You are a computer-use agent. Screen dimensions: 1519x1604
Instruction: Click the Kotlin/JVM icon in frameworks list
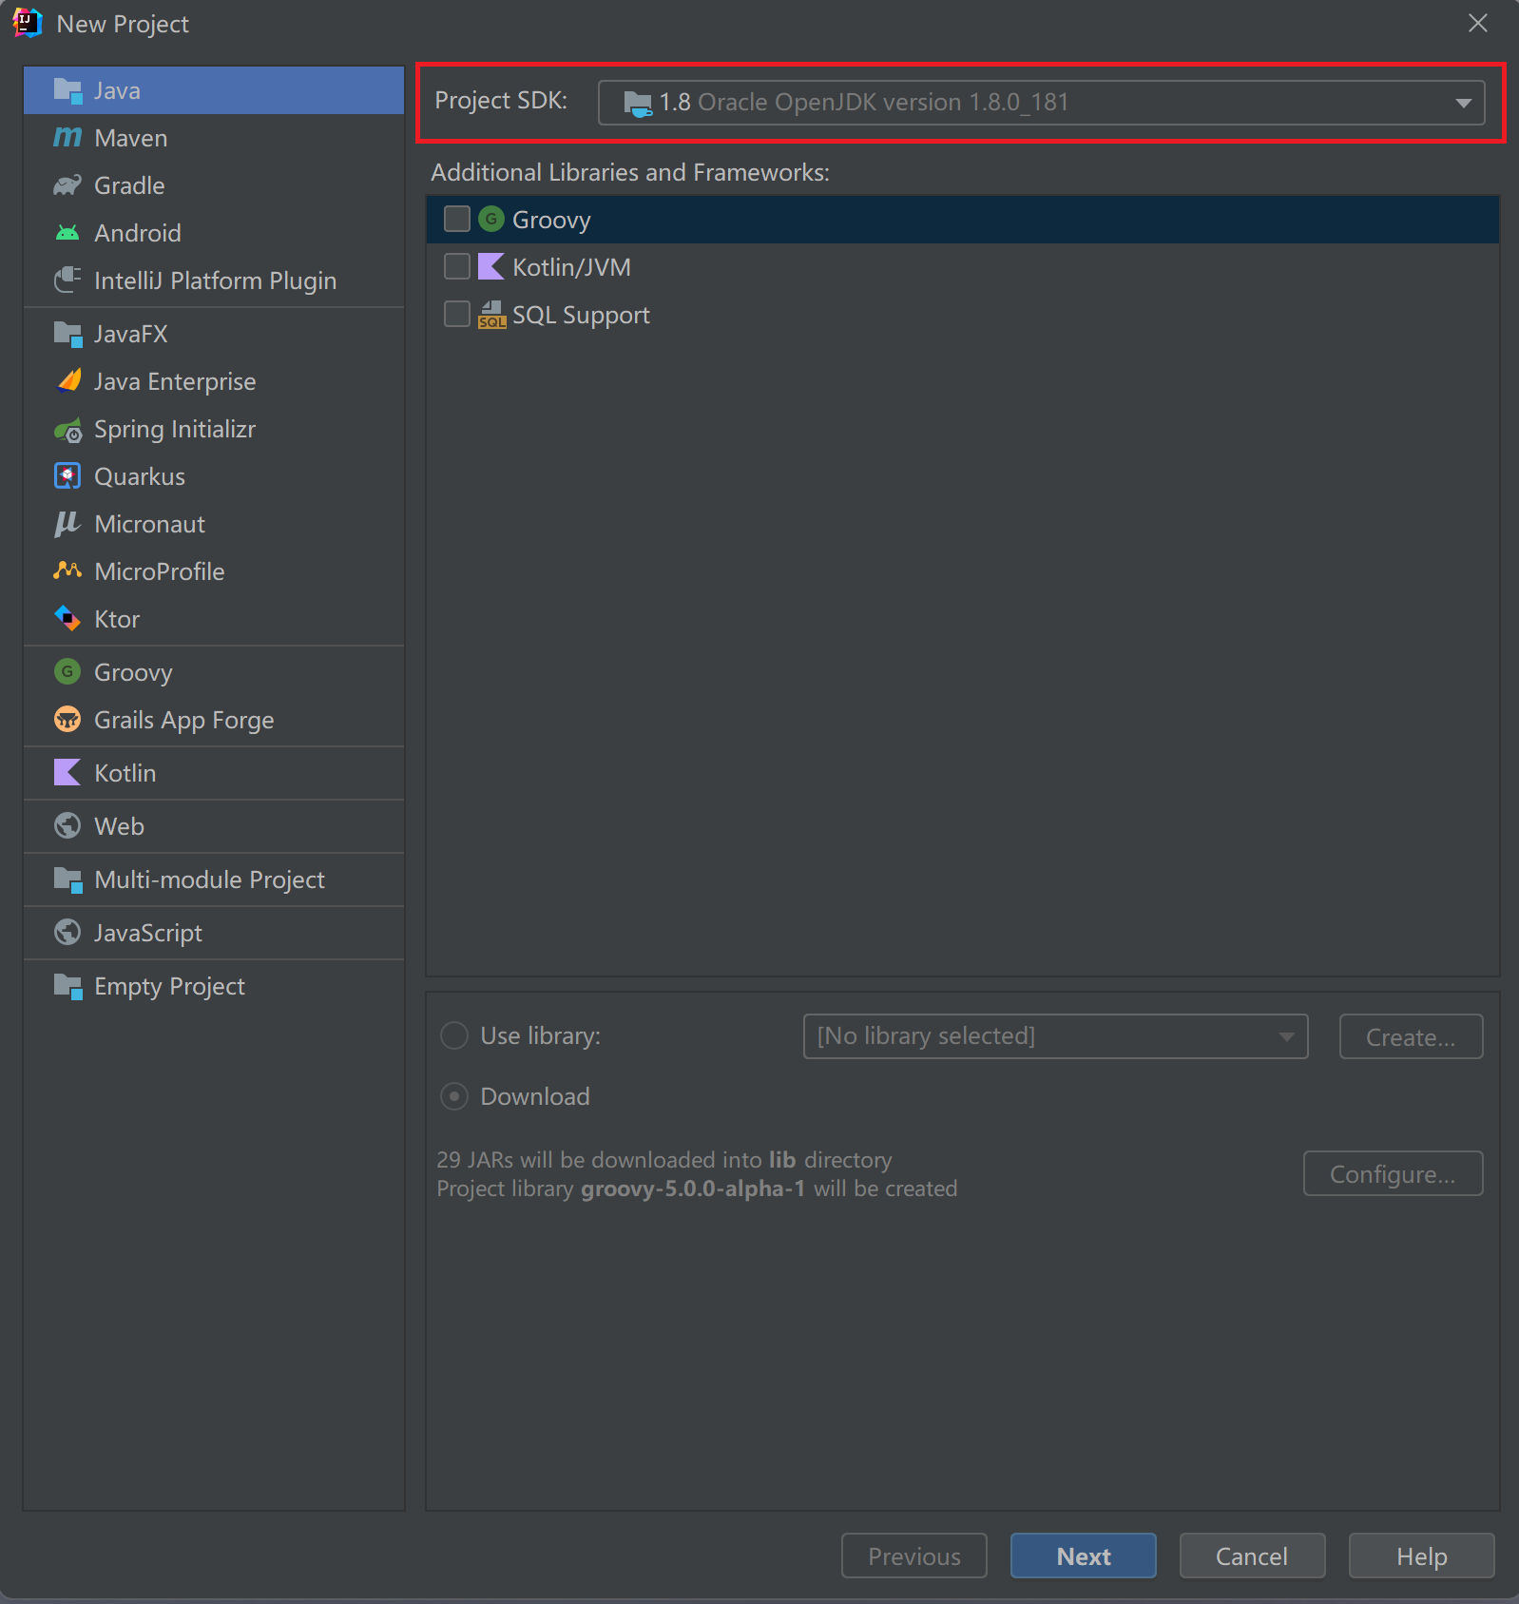491,267
